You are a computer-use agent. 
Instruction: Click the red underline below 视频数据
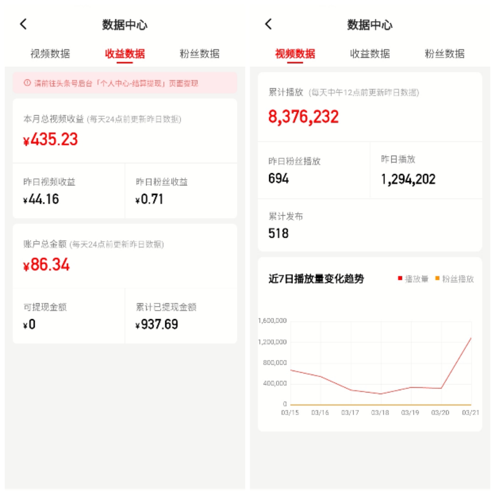(x=296, y=63)
